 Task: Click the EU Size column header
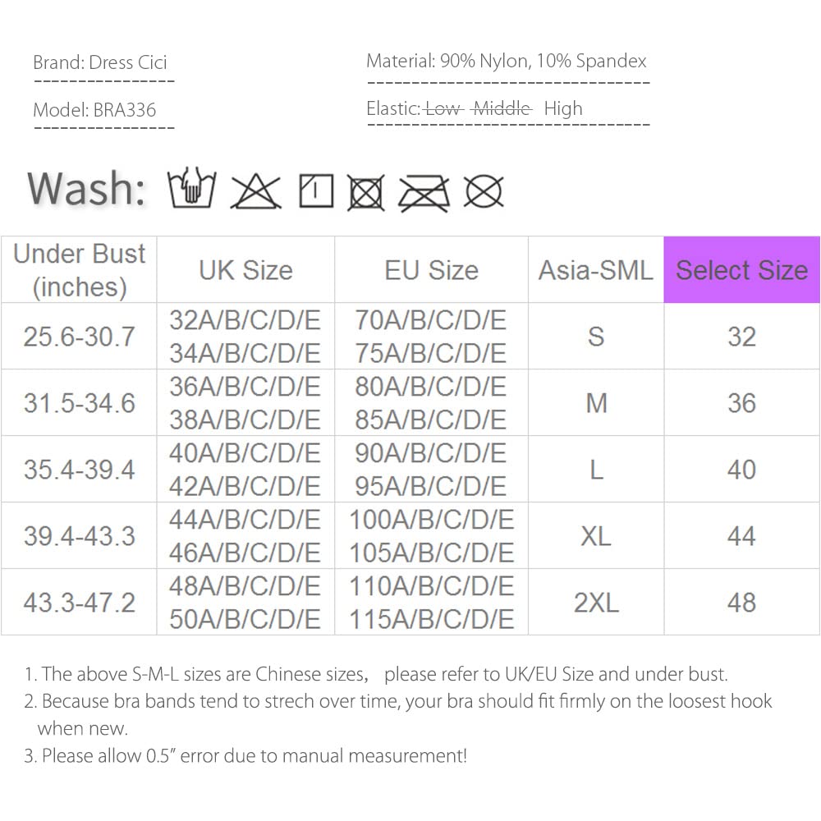tap(431, 270)
